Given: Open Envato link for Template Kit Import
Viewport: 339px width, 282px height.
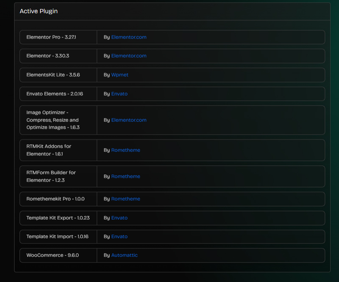Looking at the screenshot, I should pyautogui.click(x=119, y=237).
